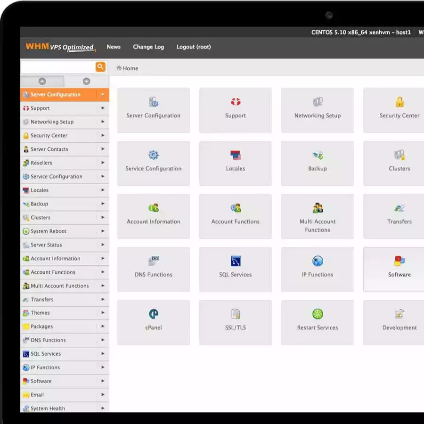
Task: Expand the Themes sidebar arrow
Action: pos(103,313)
